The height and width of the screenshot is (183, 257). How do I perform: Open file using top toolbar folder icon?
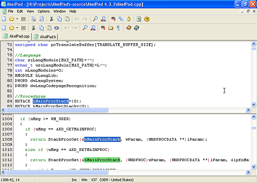point(12,19)
